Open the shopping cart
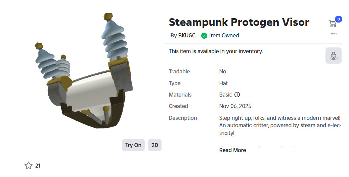This screenshot has height=177, width=349. tap(332, 24)
